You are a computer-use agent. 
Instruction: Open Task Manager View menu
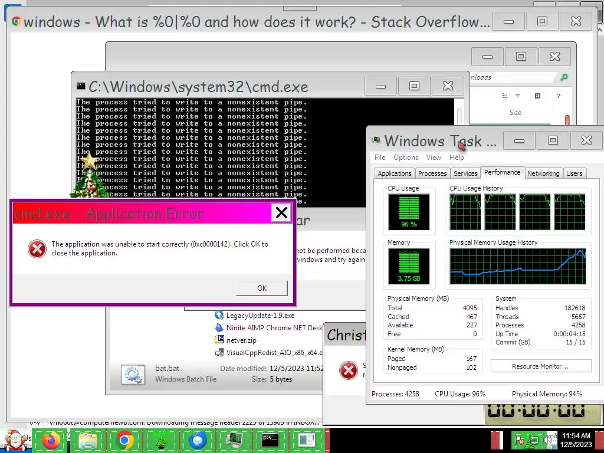pyautogui.click(x=434, y=157)
